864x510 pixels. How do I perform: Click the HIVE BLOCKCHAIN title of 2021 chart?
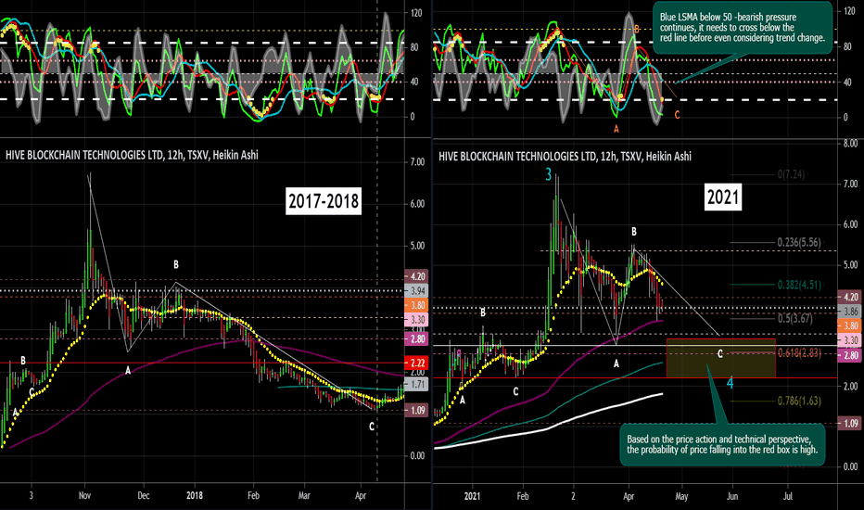pos(565,156)
